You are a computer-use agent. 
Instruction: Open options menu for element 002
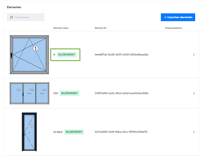click(x=194, y=93)
